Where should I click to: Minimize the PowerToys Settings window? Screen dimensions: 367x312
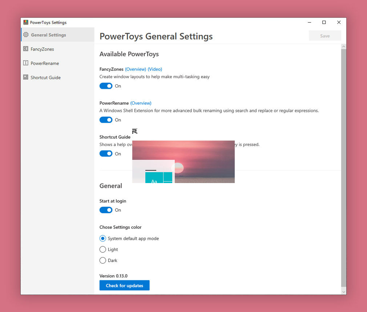310,23
